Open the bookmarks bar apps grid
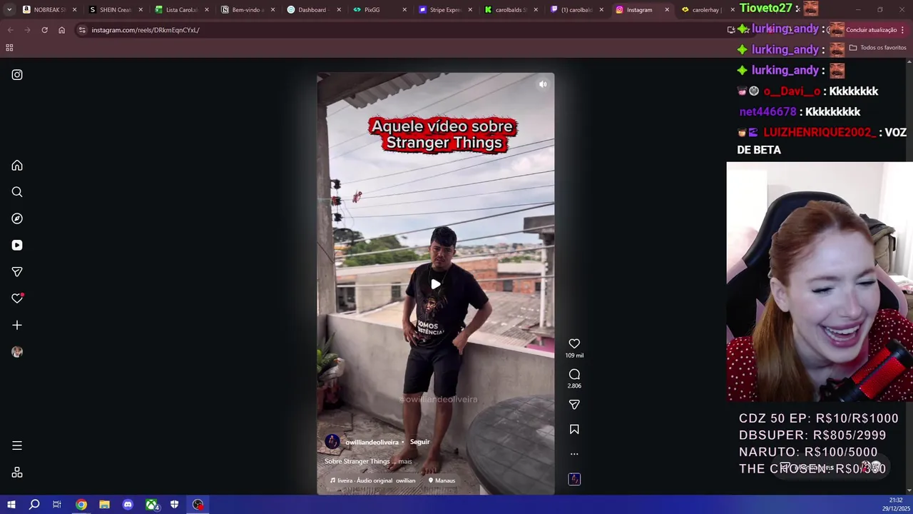This screenshot has width=913, height=514. 9,48
